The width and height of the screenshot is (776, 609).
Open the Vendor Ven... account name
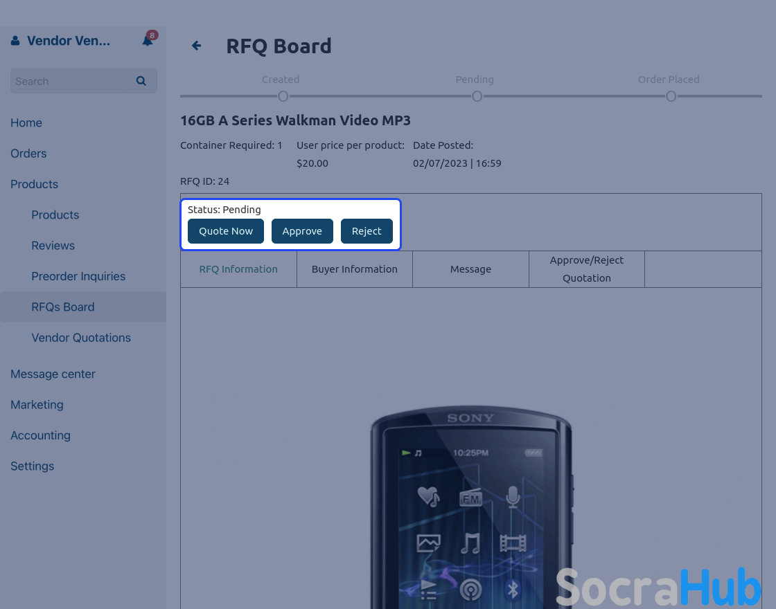coord(69,41)
